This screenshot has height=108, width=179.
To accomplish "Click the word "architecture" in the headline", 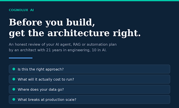I will pyautogui.click(x=78, y=33).
